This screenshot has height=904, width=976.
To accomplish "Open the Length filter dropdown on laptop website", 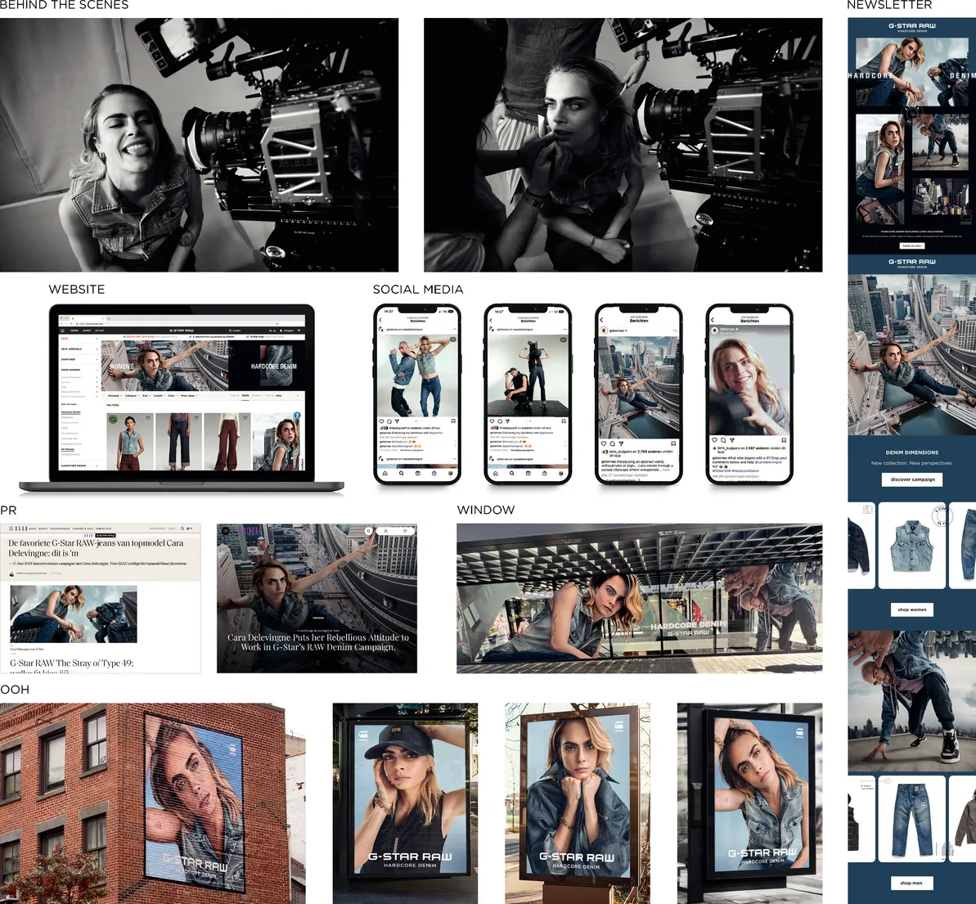I will click(160, 395).
